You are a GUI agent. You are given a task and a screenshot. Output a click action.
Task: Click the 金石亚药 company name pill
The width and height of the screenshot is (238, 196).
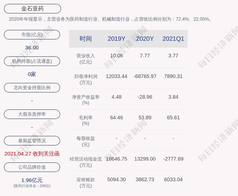33,9
